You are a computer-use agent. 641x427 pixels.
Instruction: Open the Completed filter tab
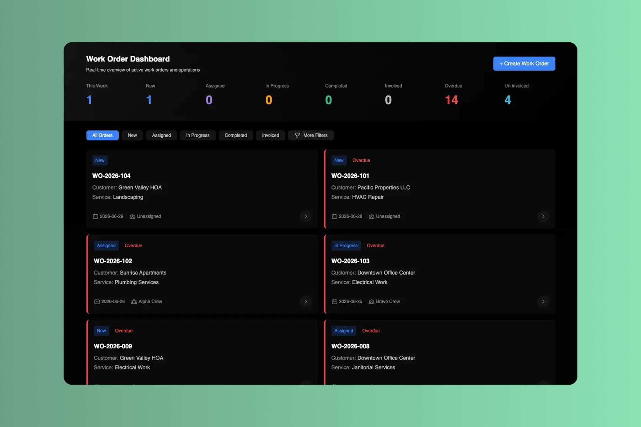coord(235,135)
